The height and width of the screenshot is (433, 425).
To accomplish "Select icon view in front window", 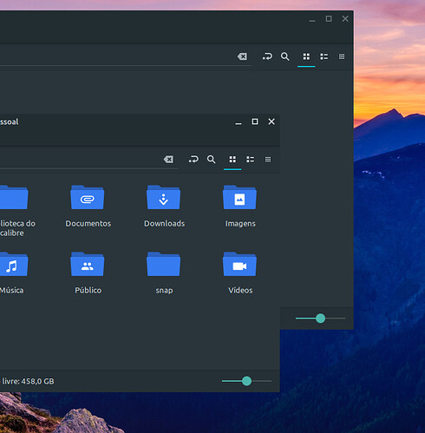I will [232, 160].
